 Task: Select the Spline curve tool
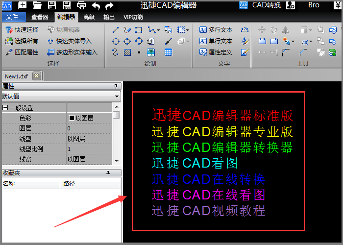[116, 52]
